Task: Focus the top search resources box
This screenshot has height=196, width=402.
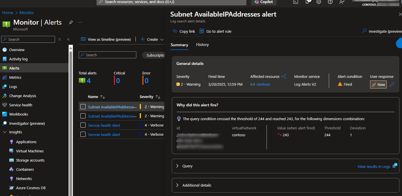Action: pyautogui.click(x=171, y=2)
